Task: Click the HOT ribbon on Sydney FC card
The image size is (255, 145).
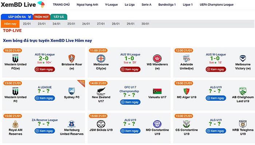Action: coord(82,83)
